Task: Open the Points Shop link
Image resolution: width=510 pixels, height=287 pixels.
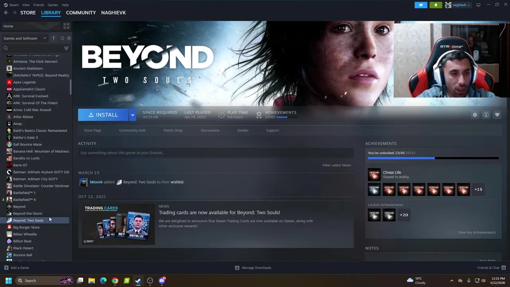Action: (x=173, y=130)
